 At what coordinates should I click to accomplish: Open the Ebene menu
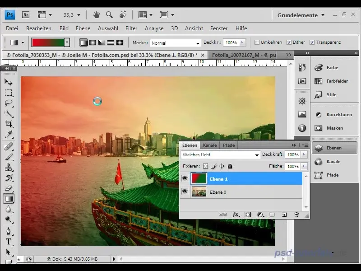coord(83,28)
